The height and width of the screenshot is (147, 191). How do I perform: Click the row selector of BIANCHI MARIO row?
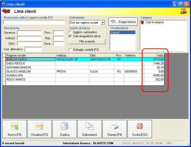(4, 59)
